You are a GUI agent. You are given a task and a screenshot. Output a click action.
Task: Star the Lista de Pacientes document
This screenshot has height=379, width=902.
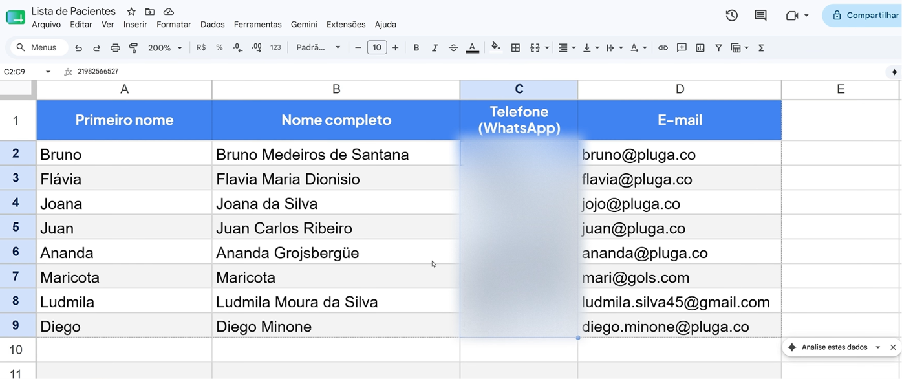coord(131,12)
